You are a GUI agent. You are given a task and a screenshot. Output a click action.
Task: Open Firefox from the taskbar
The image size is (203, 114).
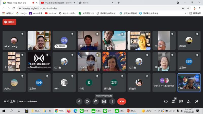pyautogui.click(x=69, y=111)
